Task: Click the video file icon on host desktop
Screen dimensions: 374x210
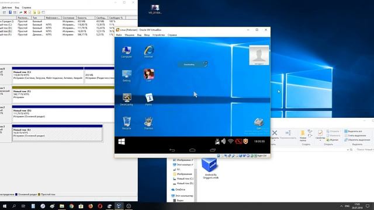Action: point(155,9)
